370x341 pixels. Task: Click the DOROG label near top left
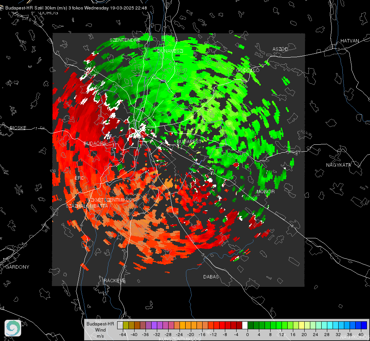point(49,13)
